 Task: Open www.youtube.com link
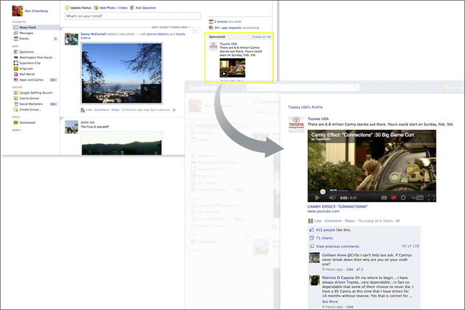(324, 211)
